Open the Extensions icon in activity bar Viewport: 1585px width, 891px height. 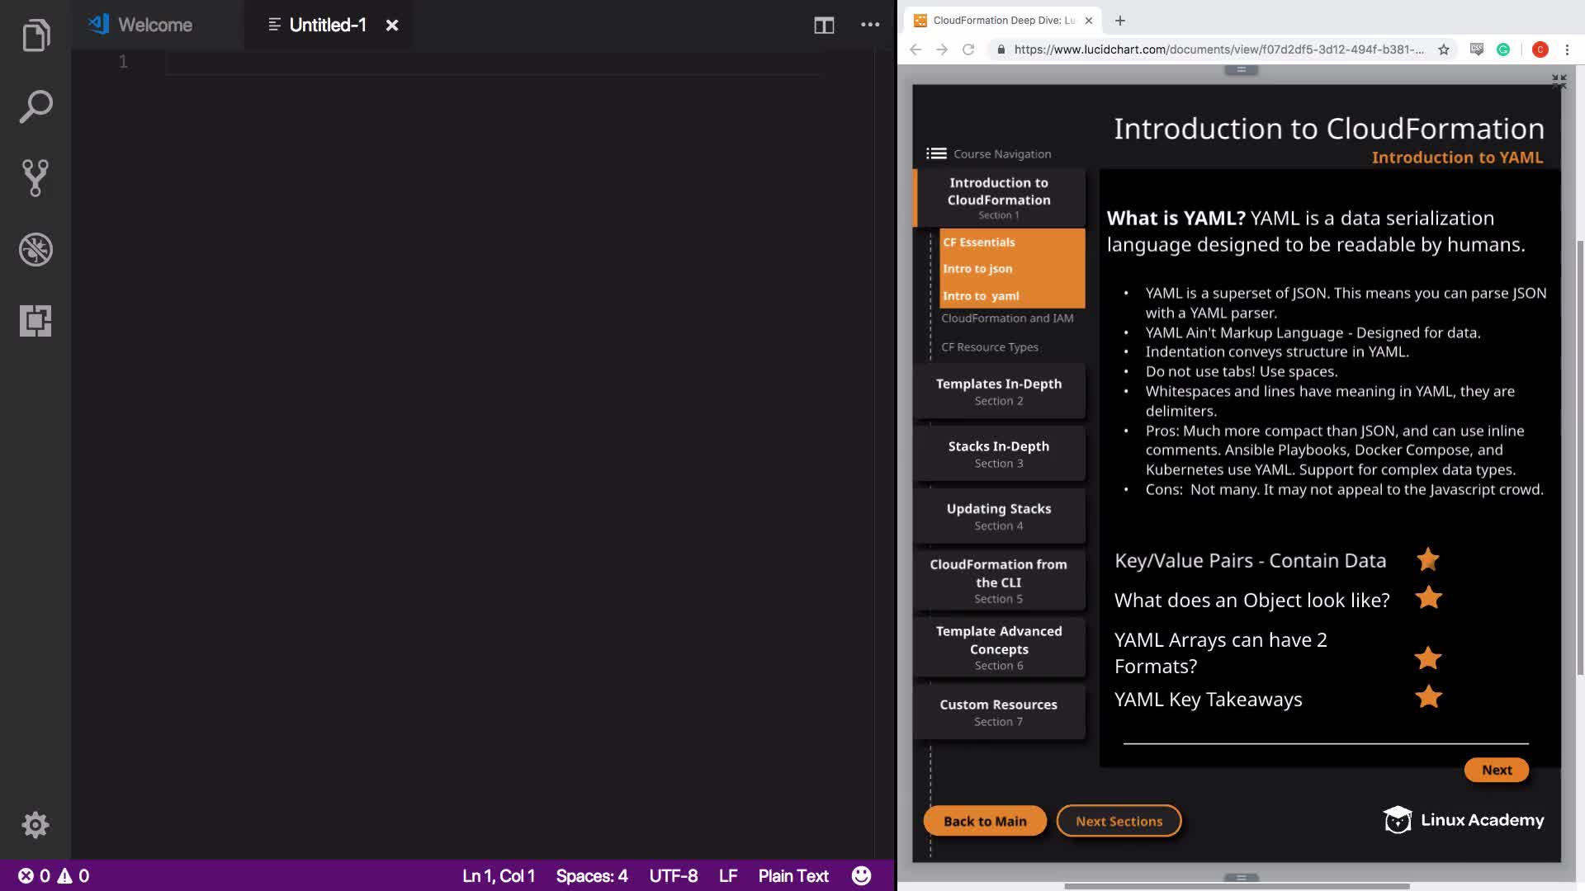tap(35, 320)
